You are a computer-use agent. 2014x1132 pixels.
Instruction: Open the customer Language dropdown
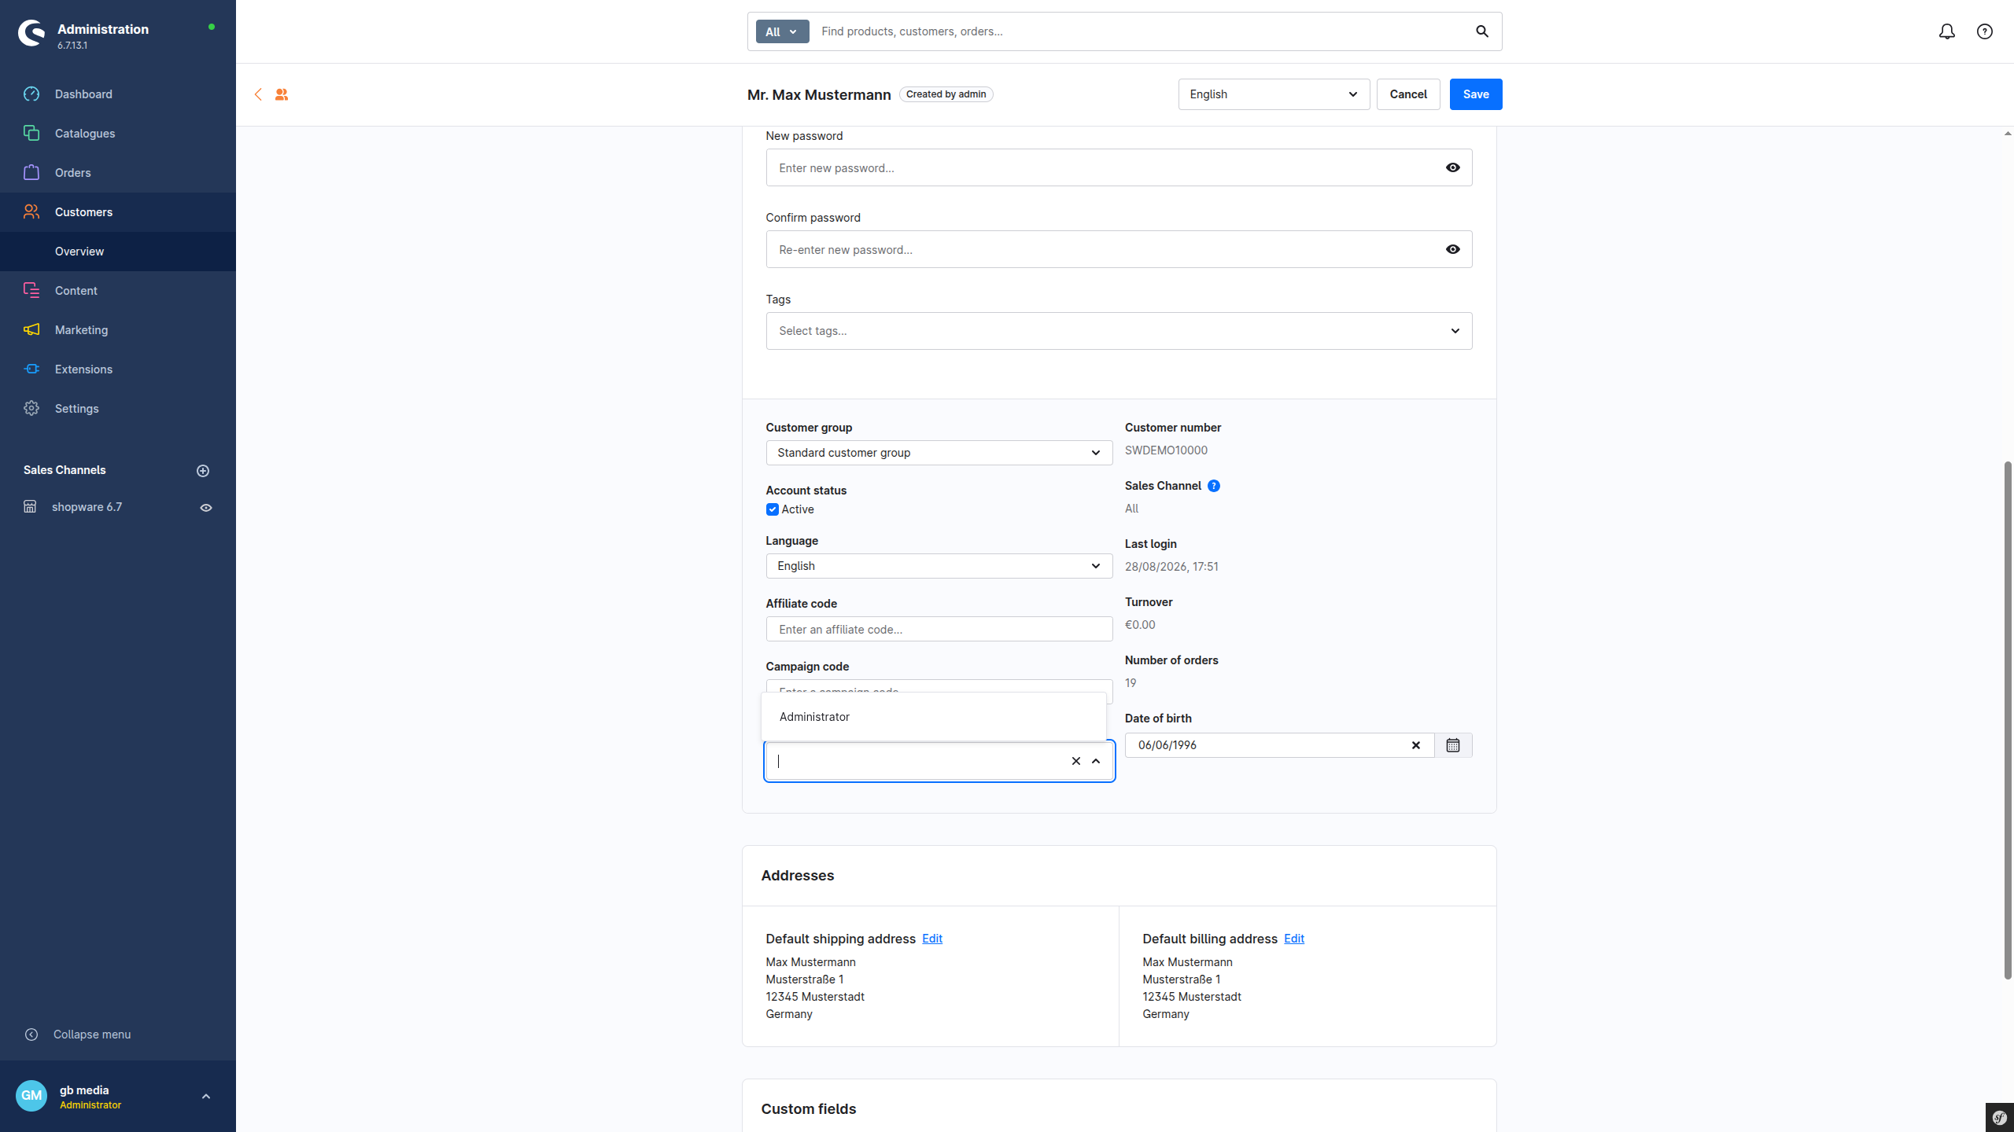[x=939, y=566]
